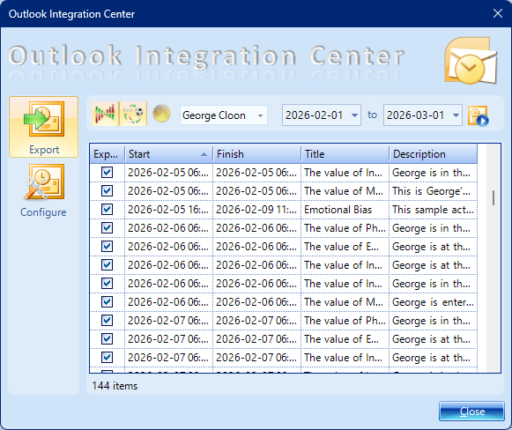Select the 2026-02-05 16:... start cell

(x=168, y=210)
